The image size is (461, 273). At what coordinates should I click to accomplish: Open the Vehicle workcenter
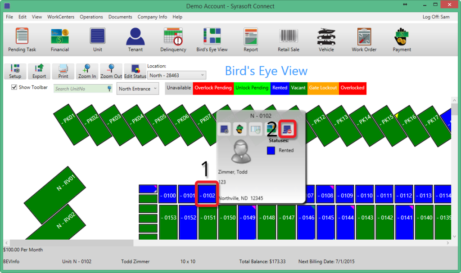pyautogui.click(x=326, y=40)
